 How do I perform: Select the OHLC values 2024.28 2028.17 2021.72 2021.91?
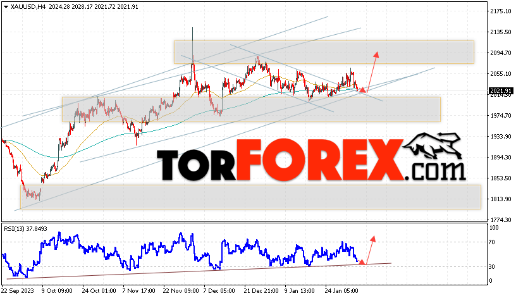click(94, 7)
